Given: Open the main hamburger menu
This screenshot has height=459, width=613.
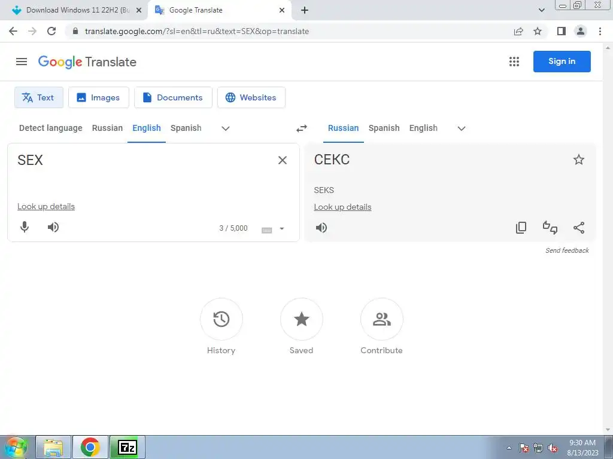Looking at the screenshot, I should coord(22,62).
